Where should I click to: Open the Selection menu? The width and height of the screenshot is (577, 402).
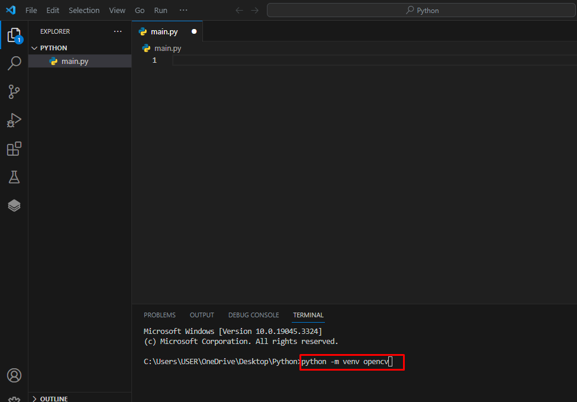tap(84, 10)
